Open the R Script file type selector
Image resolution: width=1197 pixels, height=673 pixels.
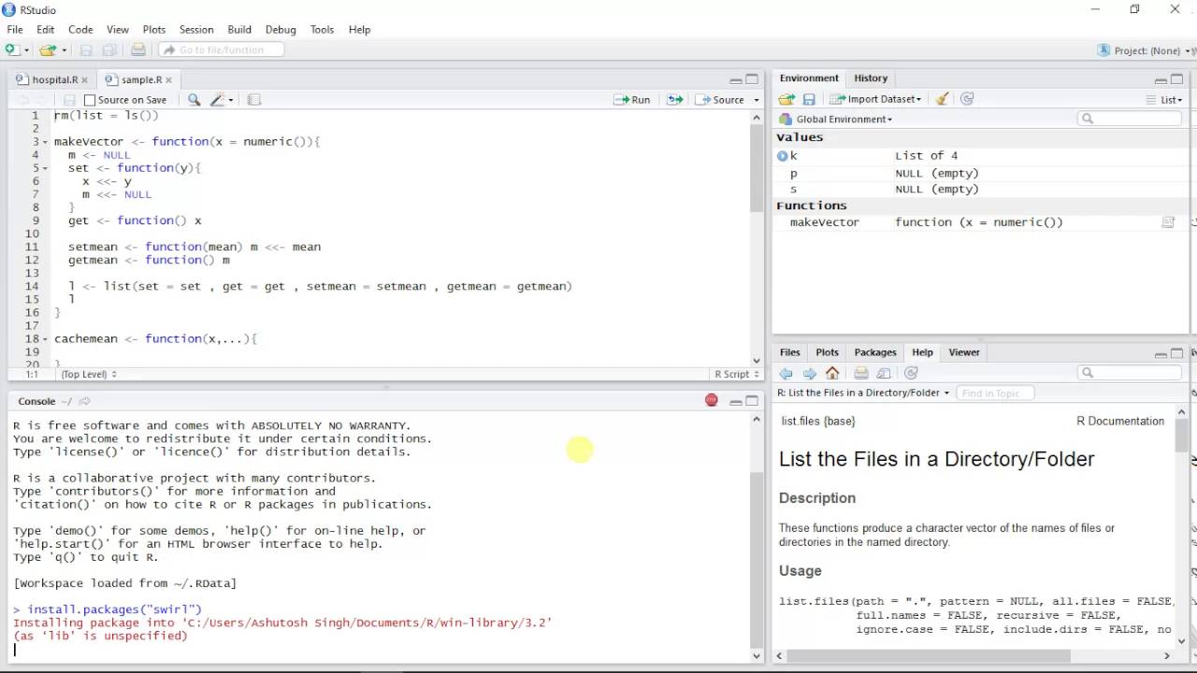[736, 374]
